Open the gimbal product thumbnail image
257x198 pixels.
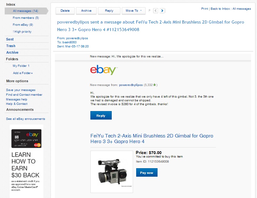click(x=111, y=172)
